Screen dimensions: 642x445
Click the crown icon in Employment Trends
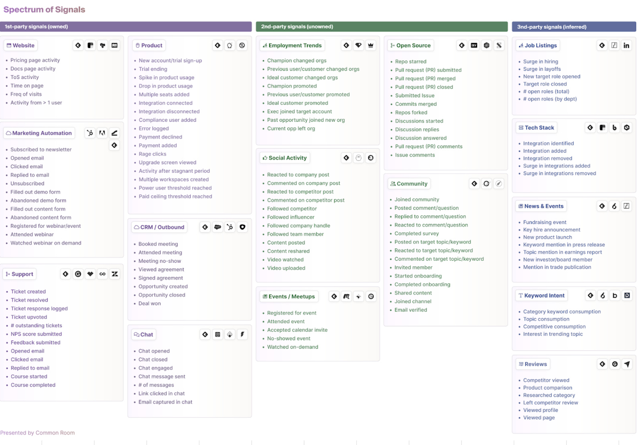tap(371, 45)
